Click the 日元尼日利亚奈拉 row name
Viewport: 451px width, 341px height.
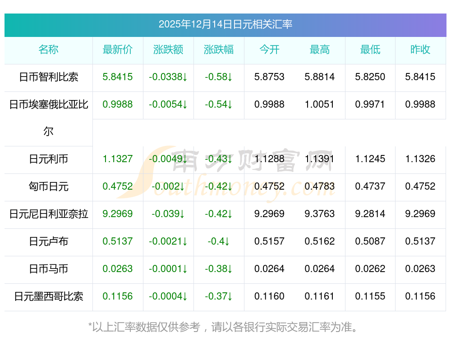48,214
